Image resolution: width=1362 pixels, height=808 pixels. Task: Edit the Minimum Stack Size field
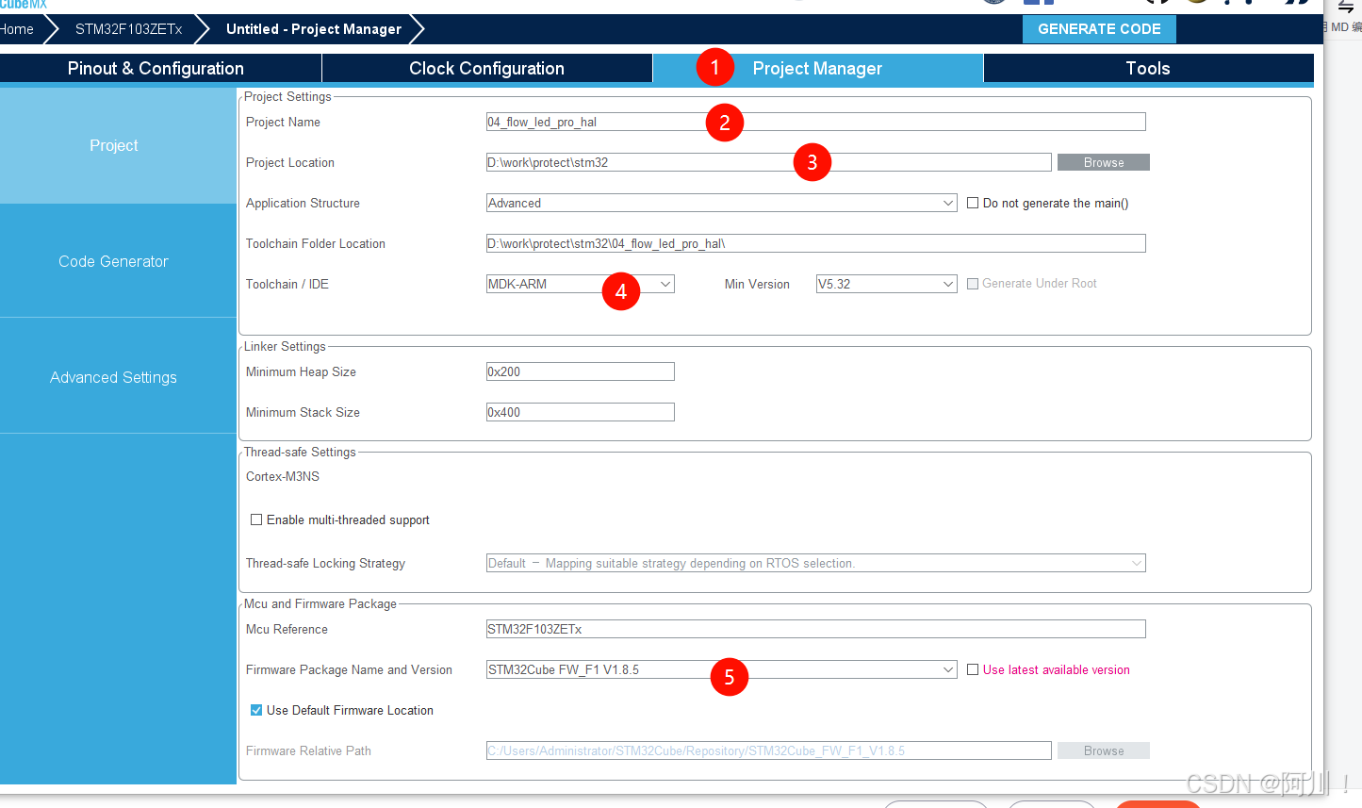[x=580, y=412]
